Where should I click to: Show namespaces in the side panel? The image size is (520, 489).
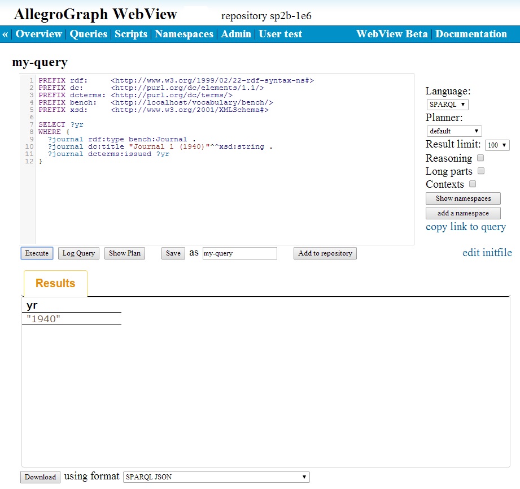[x=462, y=198]
